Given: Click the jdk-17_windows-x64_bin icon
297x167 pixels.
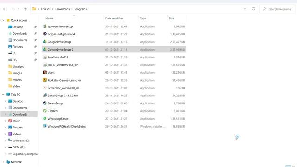Looking at the screenshot, I should click(x=45, y=65).
